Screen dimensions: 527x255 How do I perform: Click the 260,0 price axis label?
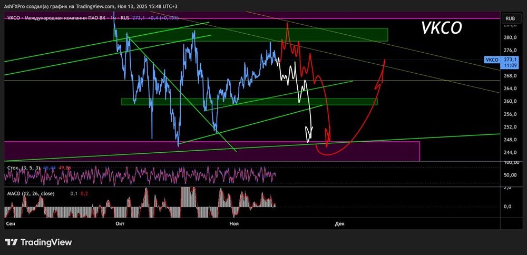[509, 102]
